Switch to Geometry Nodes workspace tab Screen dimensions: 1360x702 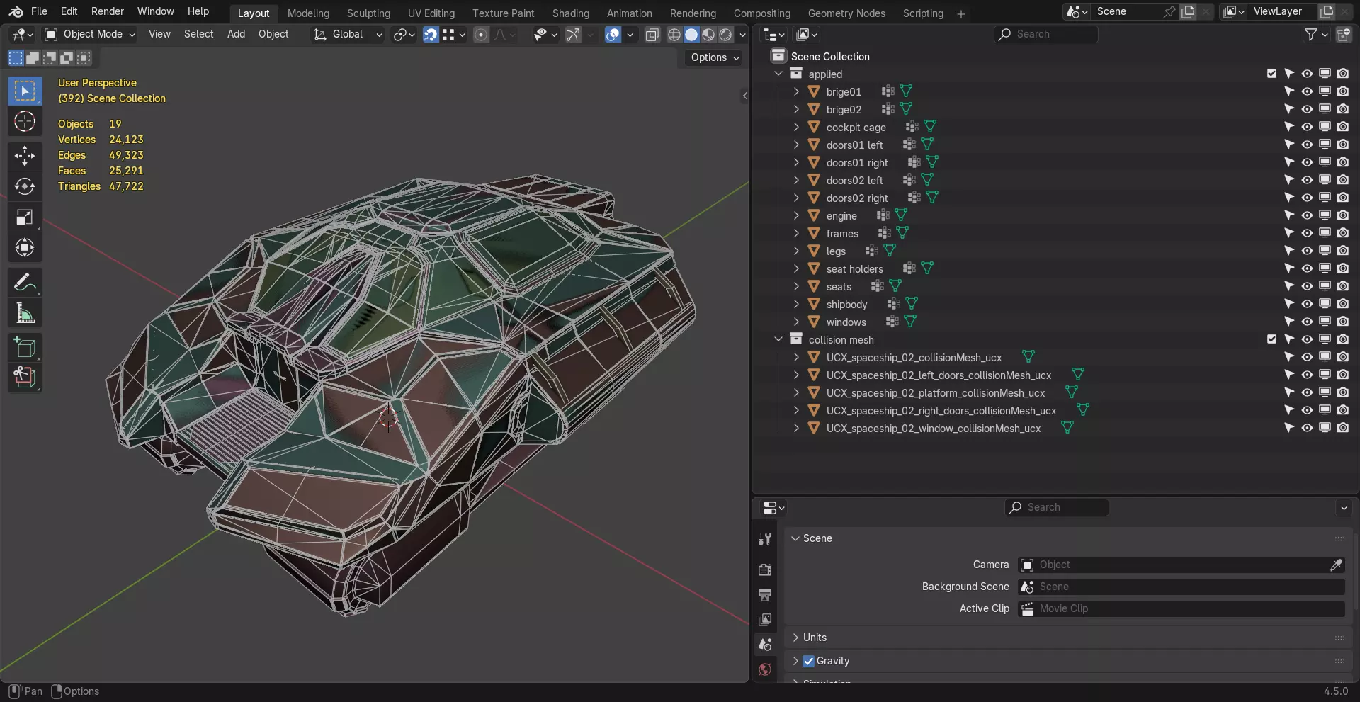click(x=846, y=13)
